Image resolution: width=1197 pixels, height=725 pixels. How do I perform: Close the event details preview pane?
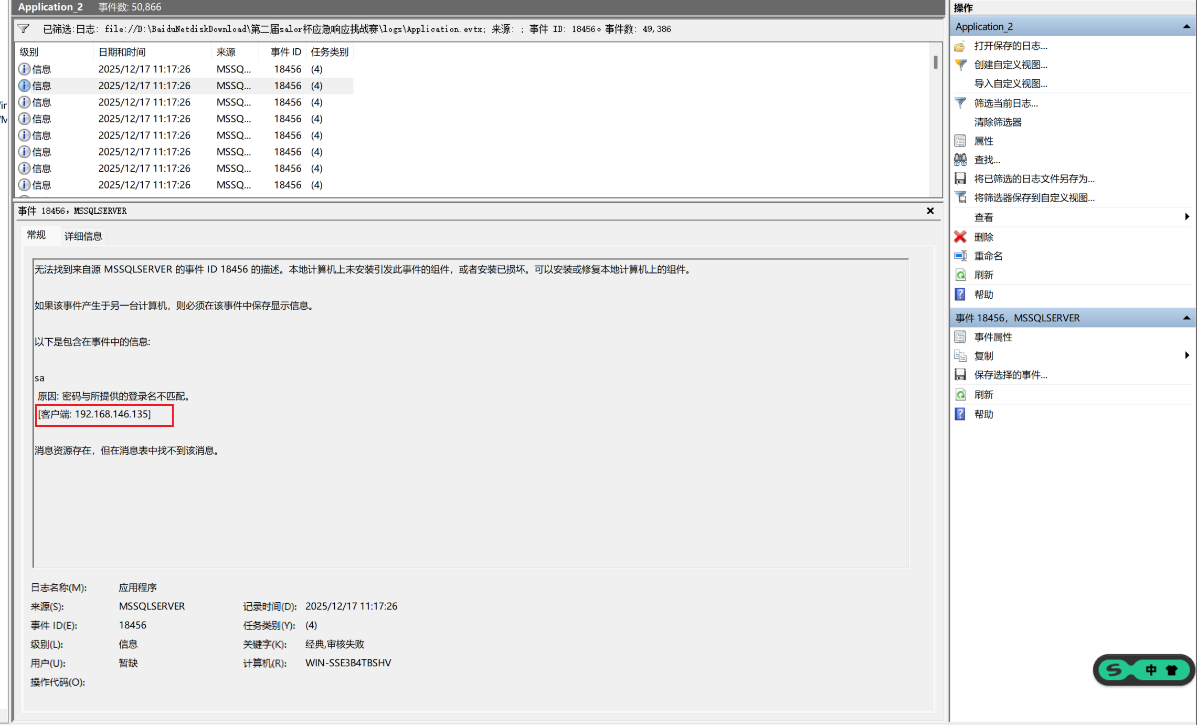click(x=930, y=211)
